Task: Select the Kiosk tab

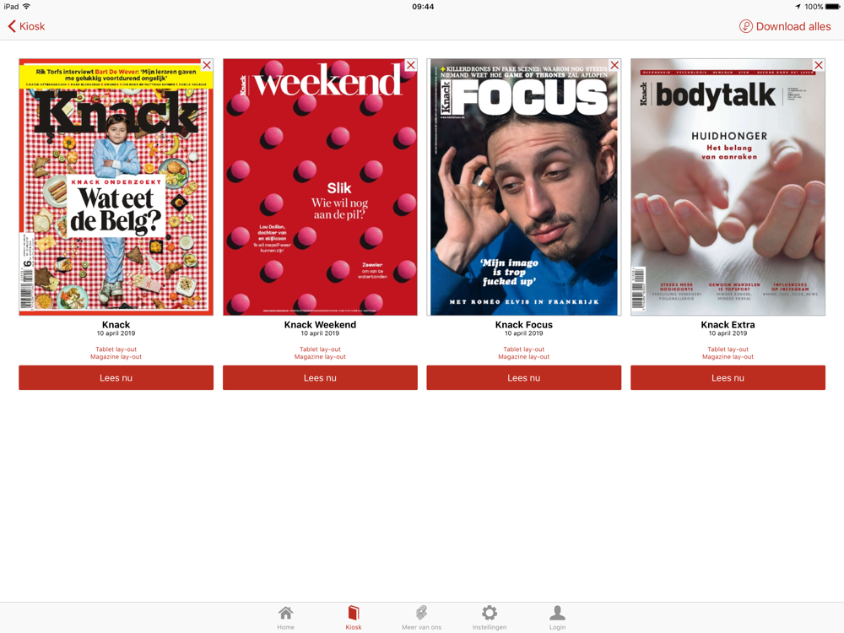Action: point(354,618)
